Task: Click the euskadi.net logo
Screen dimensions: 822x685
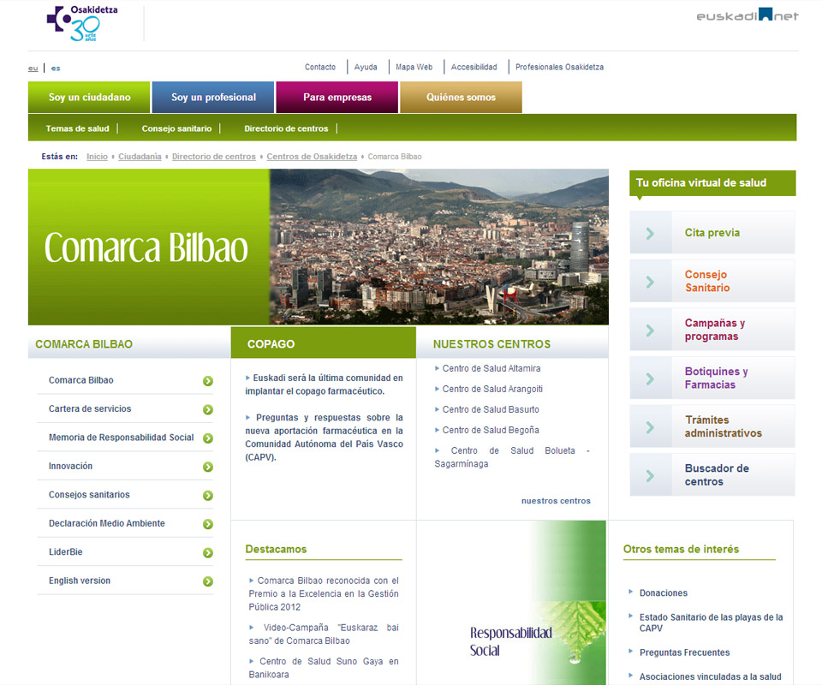Action: point(747,15)
